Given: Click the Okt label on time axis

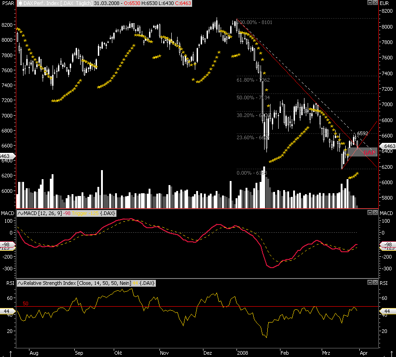Looking at the screenshot, I should [118, 353].
